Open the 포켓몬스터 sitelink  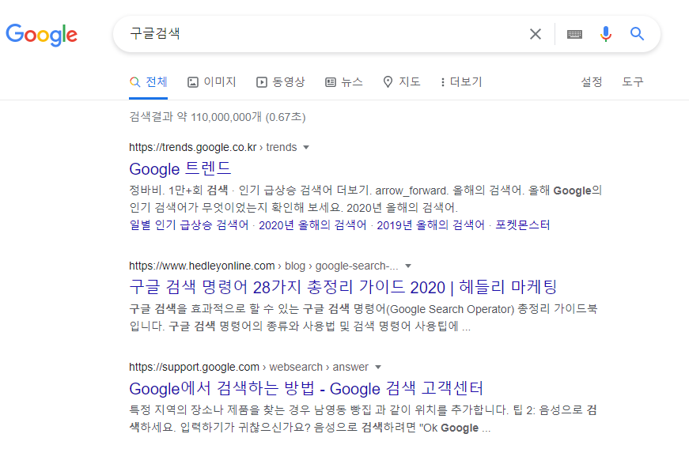[522, 225]
